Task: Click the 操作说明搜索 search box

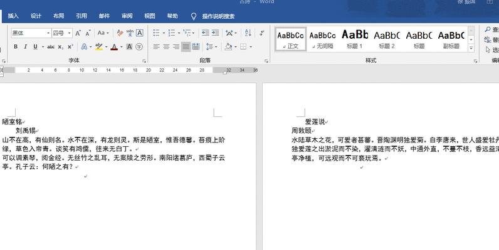Action: [x=218, y=16]
